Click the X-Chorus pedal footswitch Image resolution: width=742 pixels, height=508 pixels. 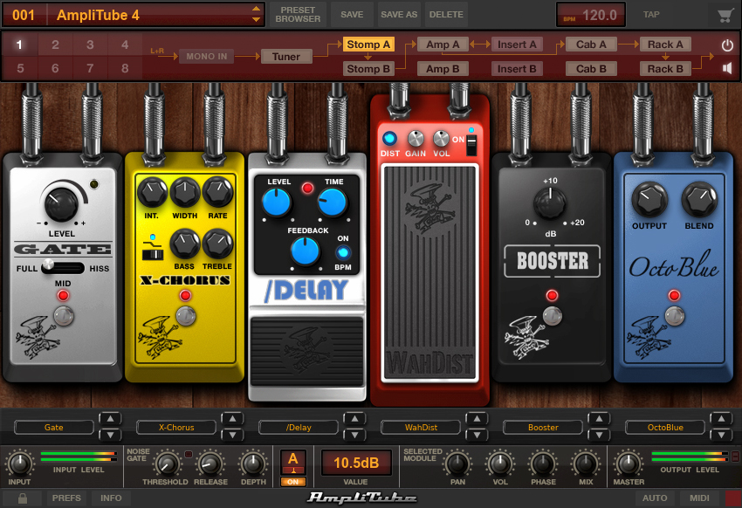pyautogui.click(x=185, y=316)
